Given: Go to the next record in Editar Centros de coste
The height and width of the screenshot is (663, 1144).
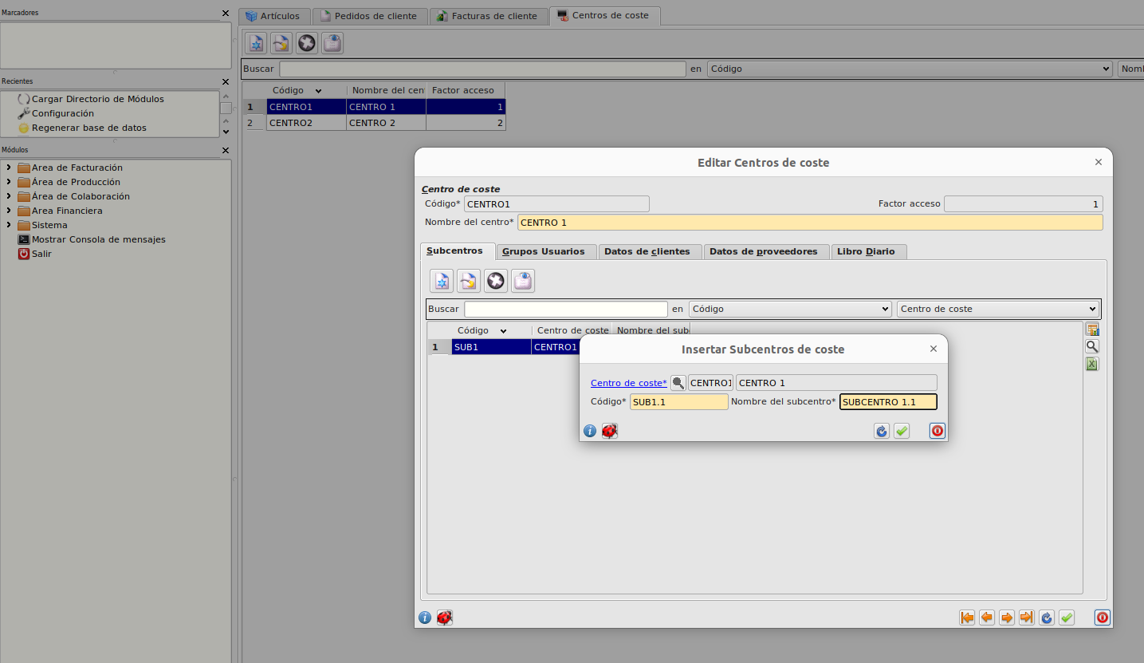Looking at the screenshot, I should 1007,618.
